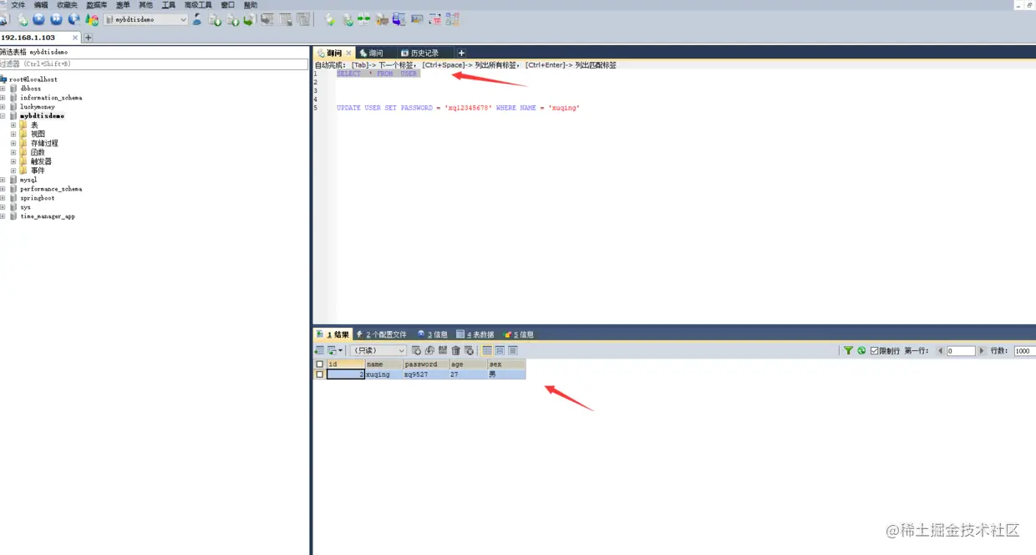
Task: Check the row checkbox for xuqing
Action: click(x=319, y=374)
